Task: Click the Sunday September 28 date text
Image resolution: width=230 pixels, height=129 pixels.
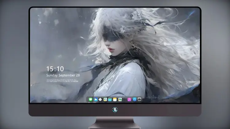Action: click(x=63, y=75)
